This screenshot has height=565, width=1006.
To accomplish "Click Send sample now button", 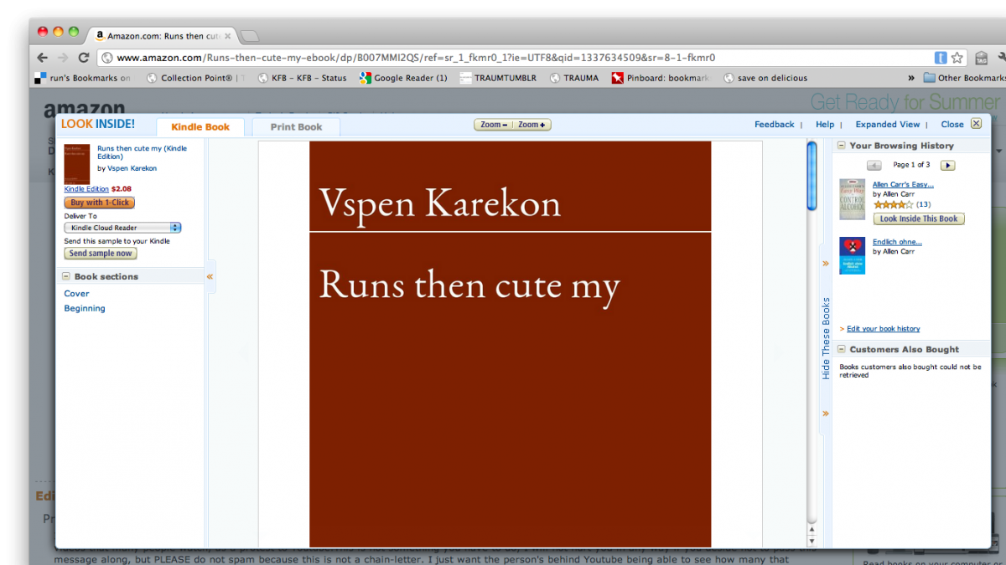I will pyautogui.click(x=101, y=254).
